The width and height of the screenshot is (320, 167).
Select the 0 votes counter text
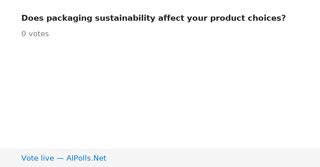click(x=35, y=34)
